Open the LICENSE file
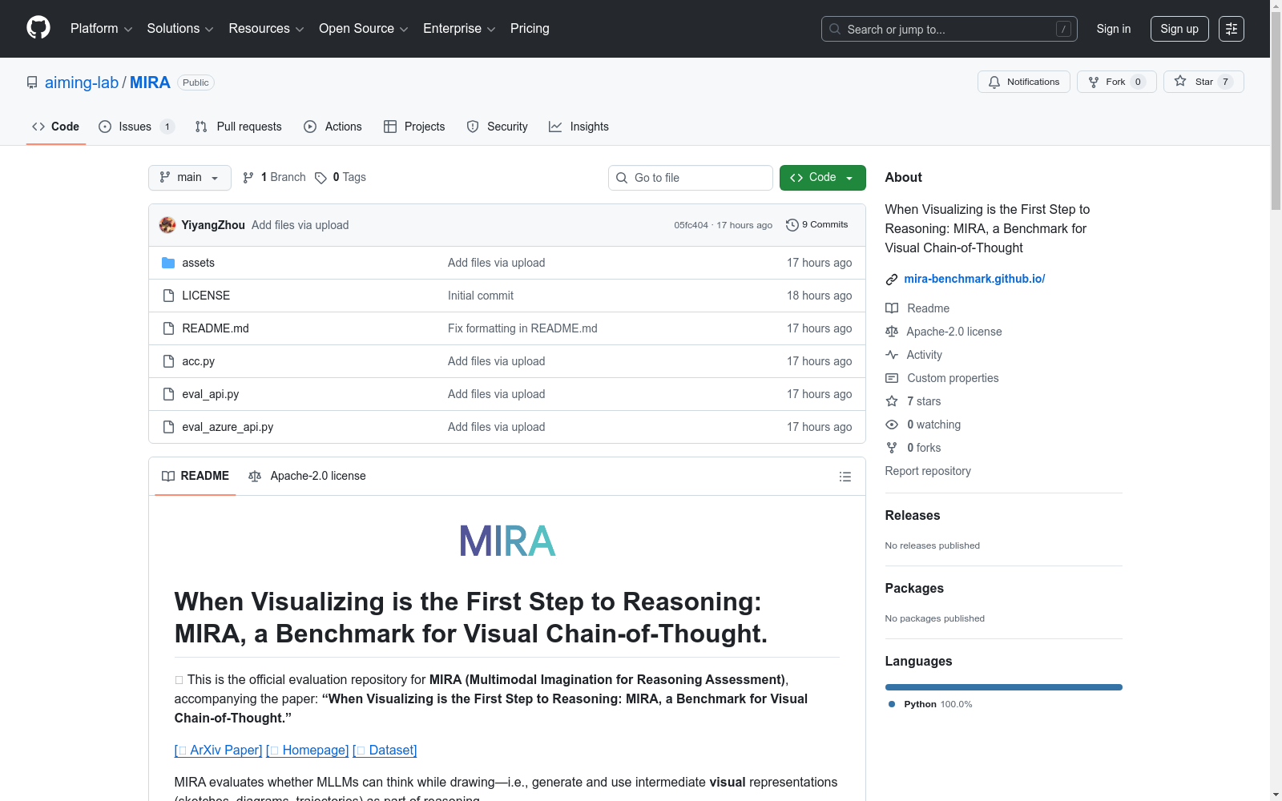The width and height of the screenshot is (1282, 801). pos(206,296)
